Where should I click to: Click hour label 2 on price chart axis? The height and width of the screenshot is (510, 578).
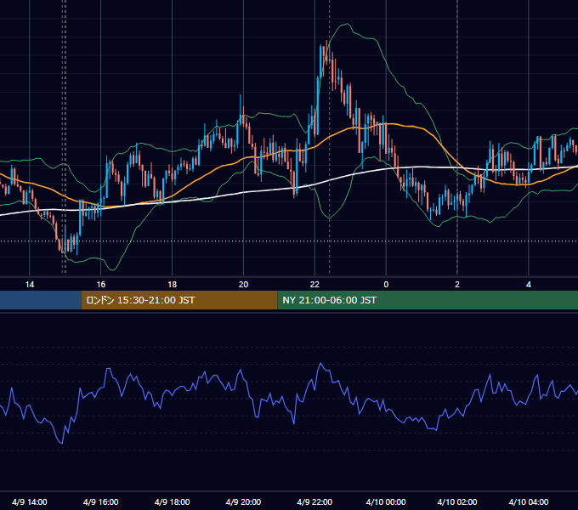[457, 285]
